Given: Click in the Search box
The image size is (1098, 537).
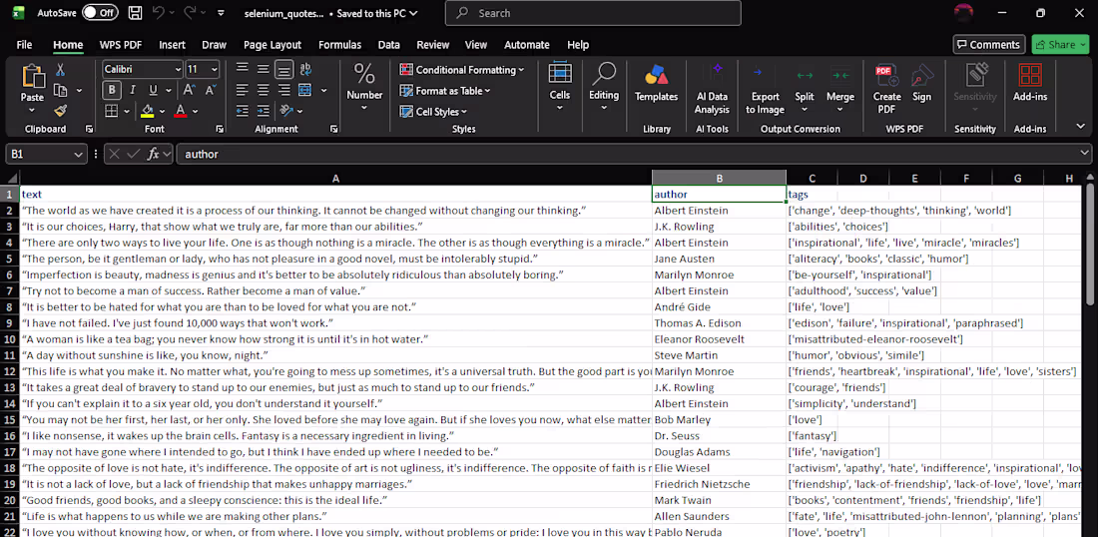Looking at the screenshot, I should click(593, 13).
